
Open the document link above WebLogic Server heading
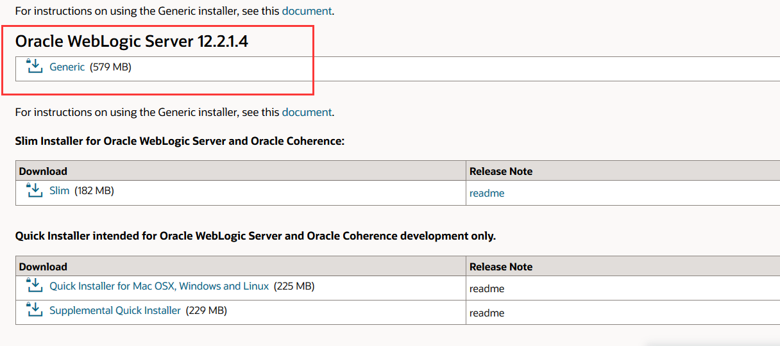pos(307,11)
